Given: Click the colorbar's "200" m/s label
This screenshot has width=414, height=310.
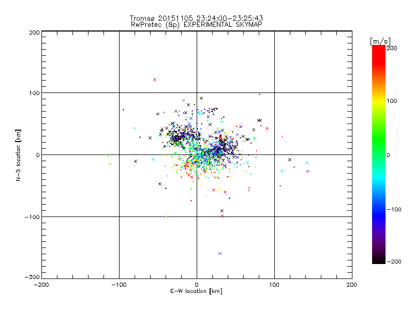Looking at the screenshot, I should [392, 48].
